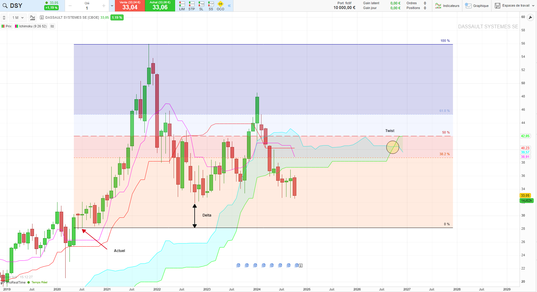
Task: Click the 0 % Fibonacci level label
Action: pos(447,224)
